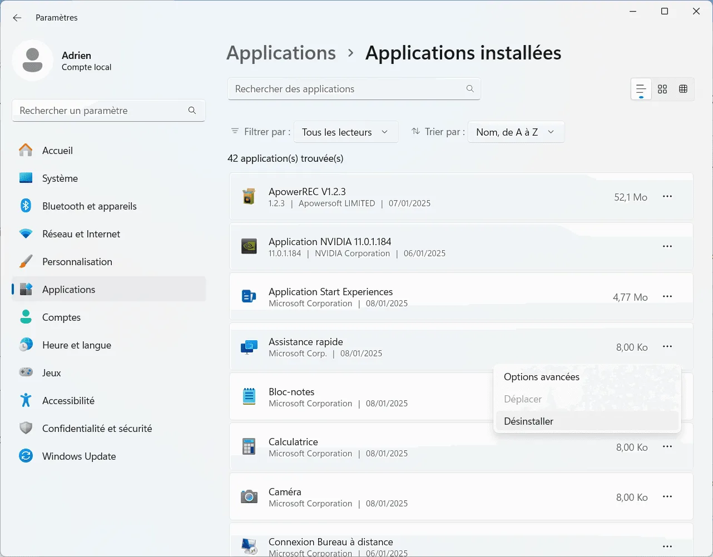Click the Compte local label

pyautogui.click(x=86, y=67)
